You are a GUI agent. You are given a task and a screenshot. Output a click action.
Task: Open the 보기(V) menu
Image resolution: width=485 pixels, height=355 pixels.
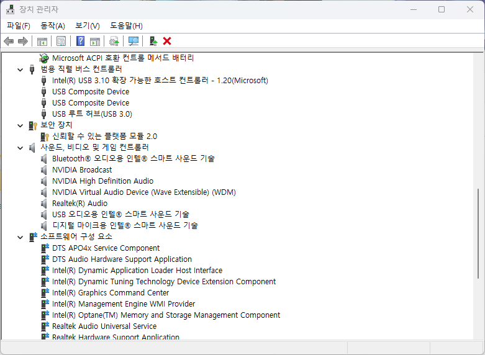coord(88,26)
